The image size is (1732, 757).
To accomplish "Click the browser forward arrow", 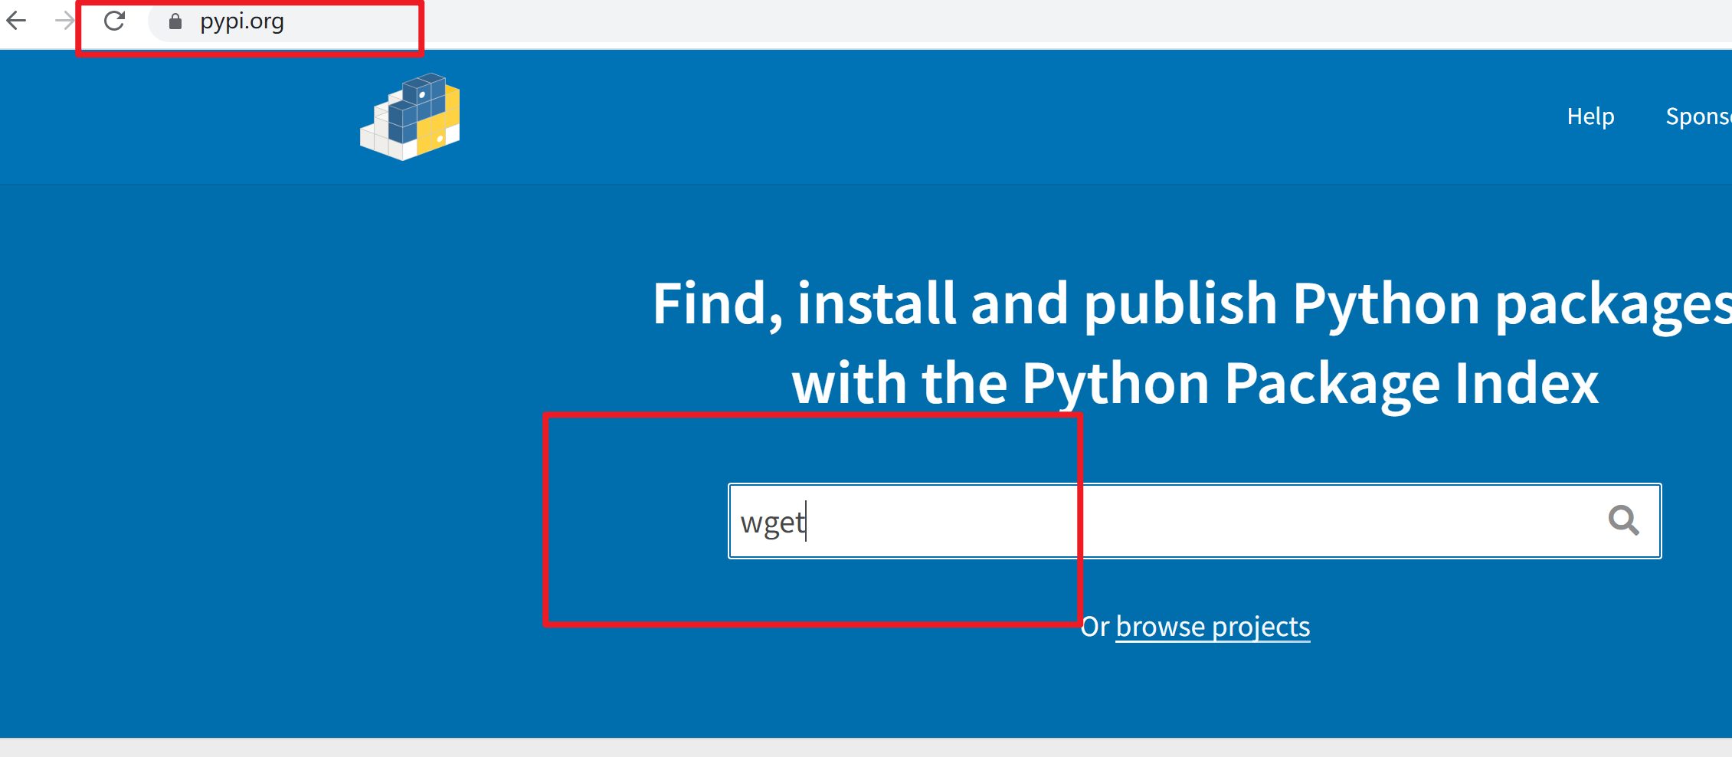I will click(64, 21).
